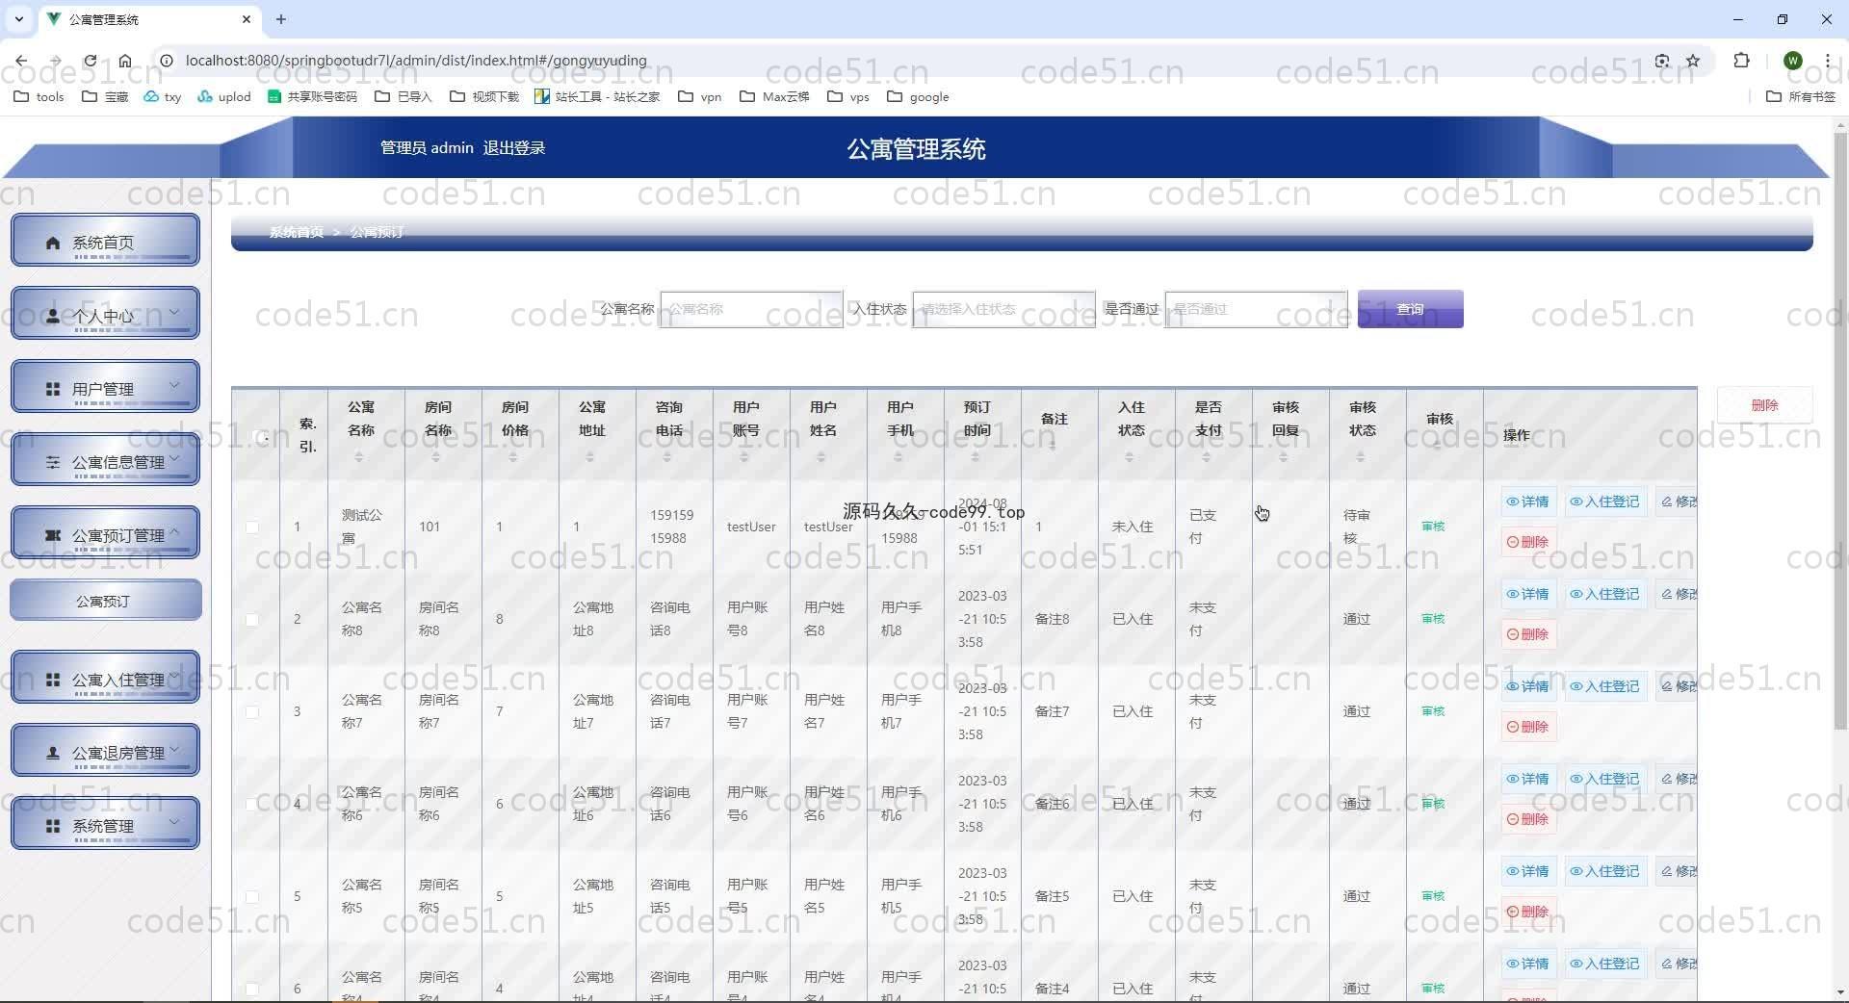Image resolution: width=1849 pixels, height=1003 pixels.
Task: Click 详情 for the 公寓名称5 row
Action: pos(1528,871)
